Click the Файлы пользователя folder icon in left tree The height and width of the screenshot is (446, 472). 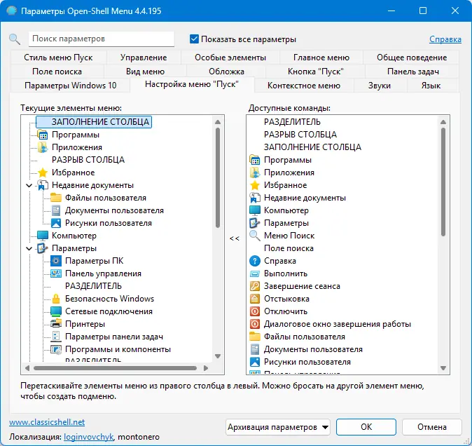(56, 198)
